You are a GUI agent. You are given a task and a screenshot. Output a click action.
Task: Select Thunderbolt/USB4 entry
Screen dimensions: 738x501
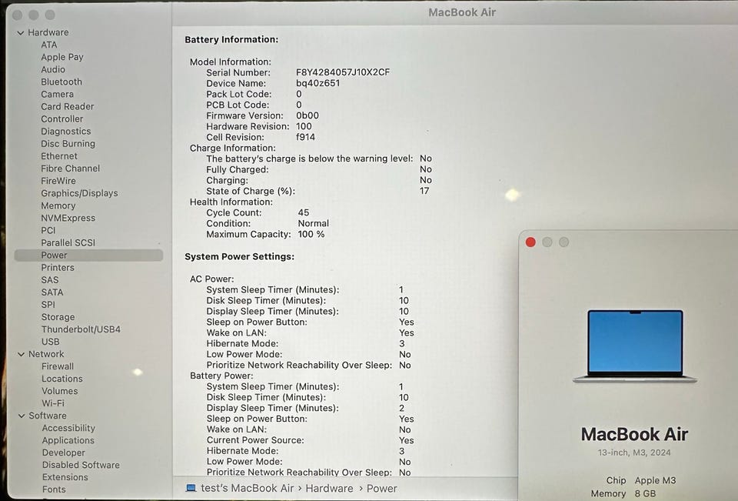point(81,329)
